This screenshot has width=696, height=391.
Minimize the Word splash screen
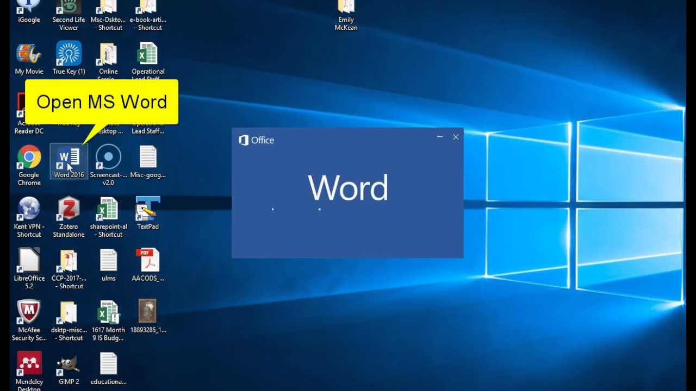pos(440,137)
